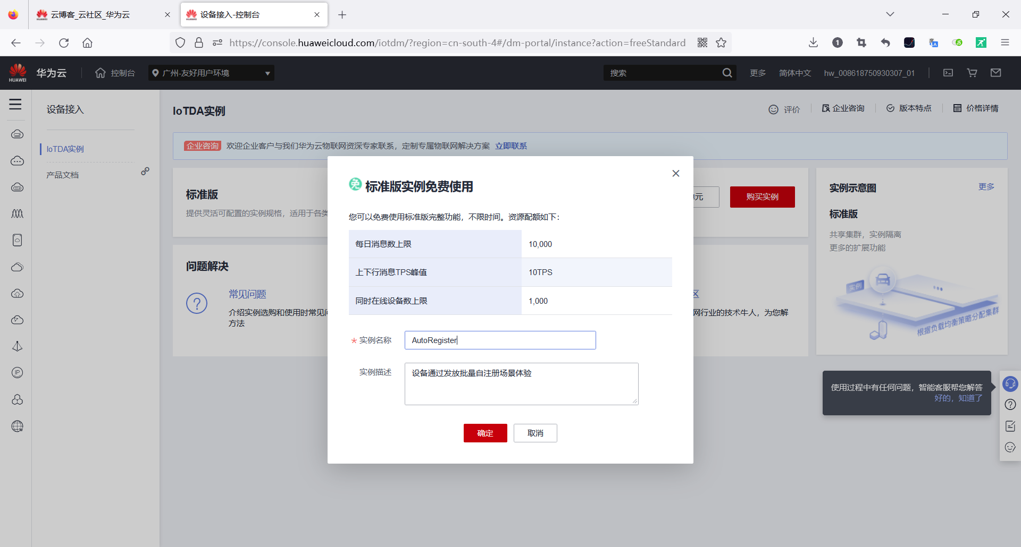Open the 常见问题 link

point(247,294)
